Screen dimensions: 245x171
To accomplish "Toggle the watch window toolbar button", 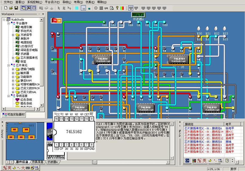I will [34, 8].
